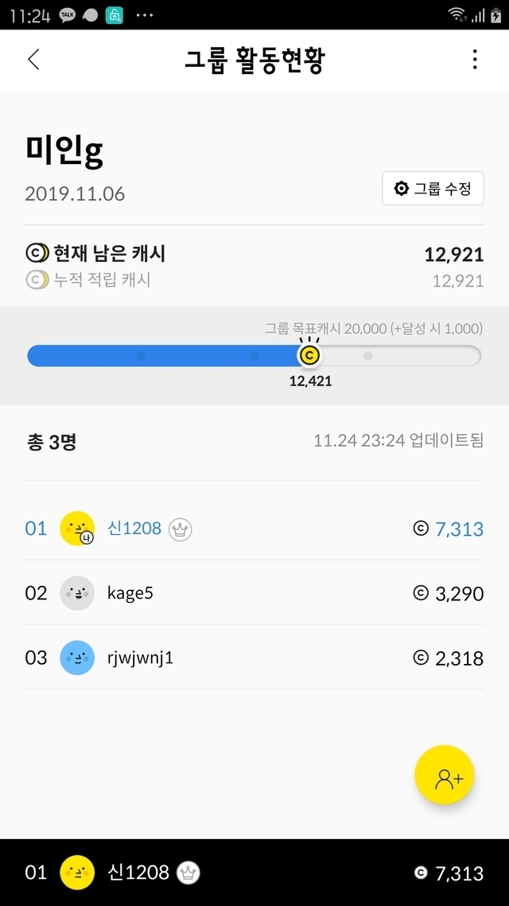Screen dimensions: 509x906
Task: Click the yellow coin progress marker
Action: click(x=309, y=355)
